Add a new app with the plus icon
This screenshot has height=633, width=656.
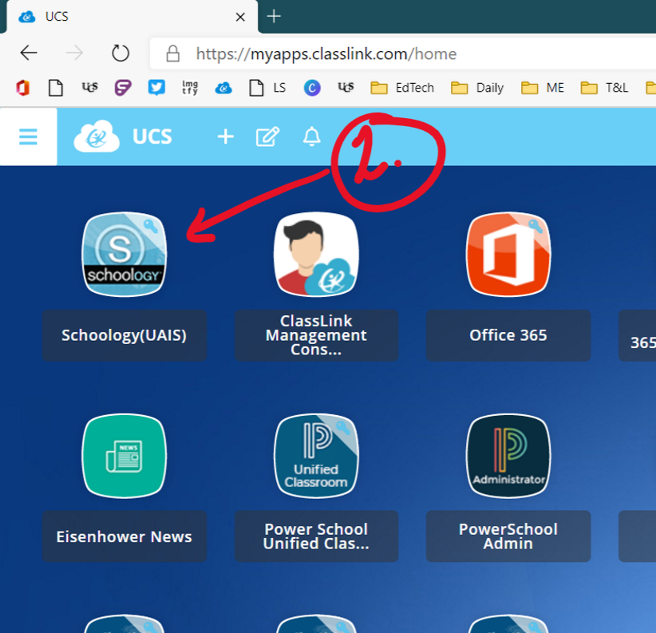(225, 136)
